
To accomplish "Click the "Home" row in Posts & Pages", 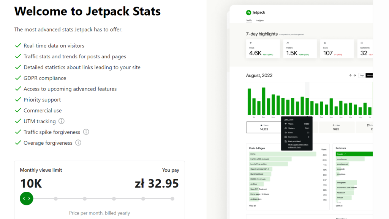I will 283,154.
